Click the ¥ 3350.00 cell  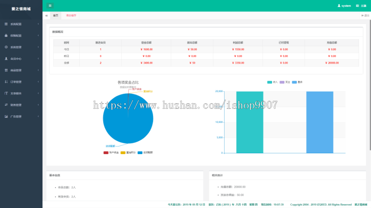click(x=238, y=63)
